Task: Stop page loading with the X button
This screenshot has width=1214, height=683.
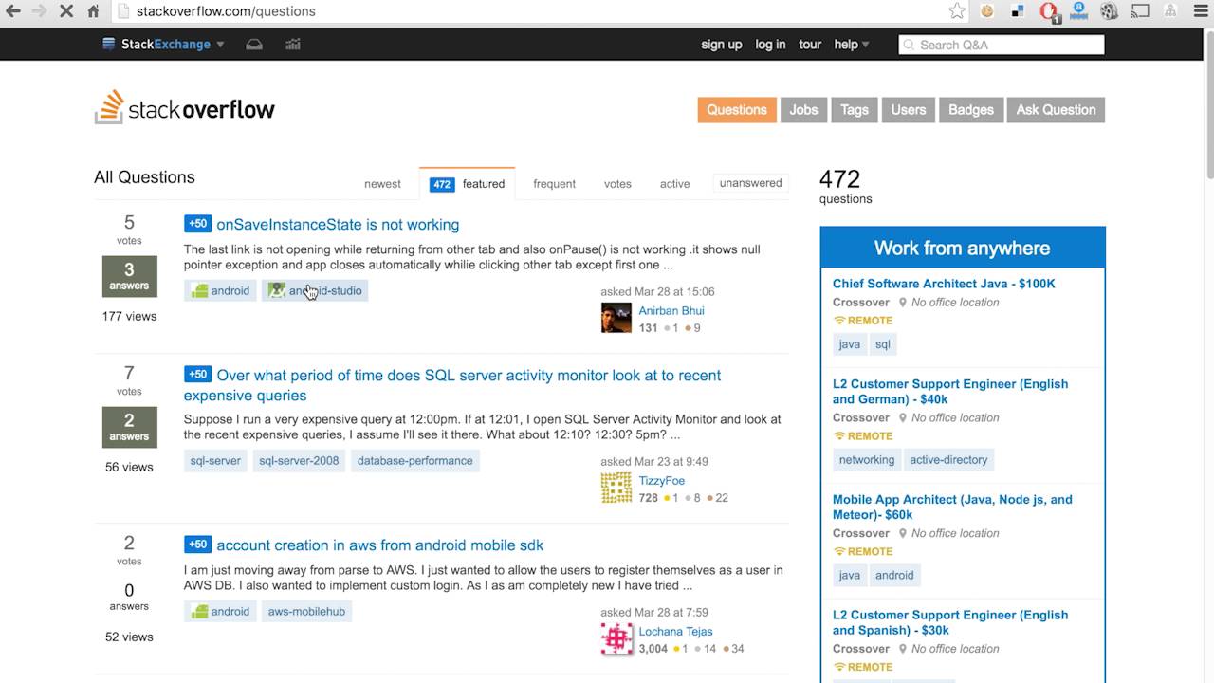Action: point(66,11)
